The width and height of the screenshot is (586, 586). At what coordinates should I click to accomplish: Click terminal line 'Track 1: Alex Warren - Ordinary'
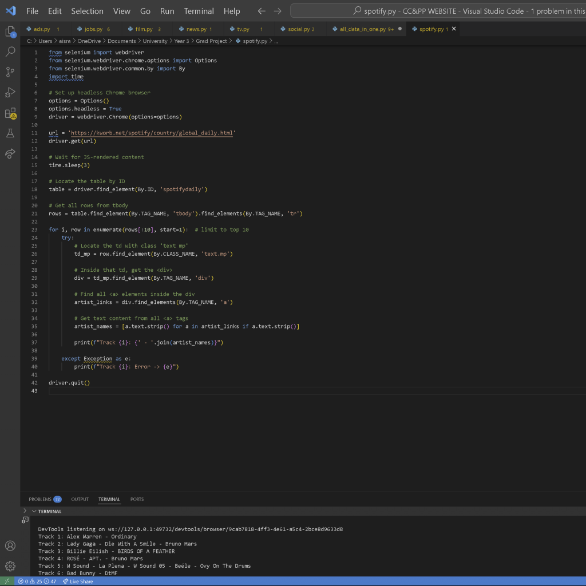pyautogui.click(x=88, y=537)
